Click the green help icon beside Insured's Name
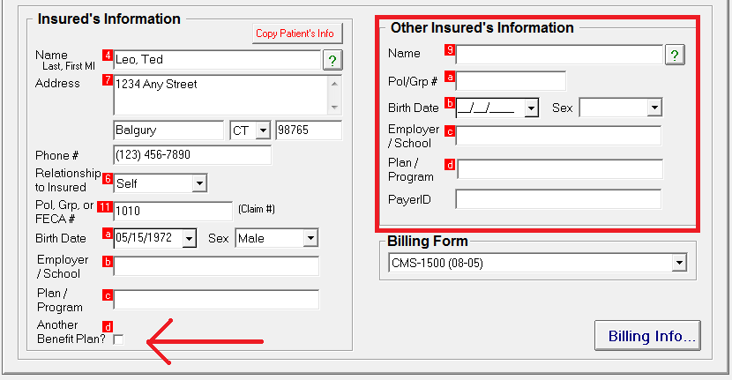The height and width of the screenshot is (380, 732). click(332, 60)
